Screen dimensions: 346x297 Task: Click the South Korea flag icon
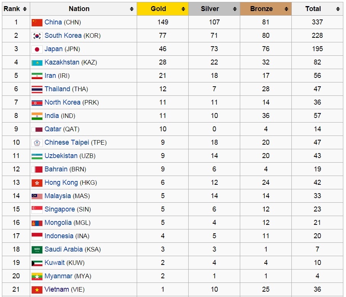tap(37, 36)
